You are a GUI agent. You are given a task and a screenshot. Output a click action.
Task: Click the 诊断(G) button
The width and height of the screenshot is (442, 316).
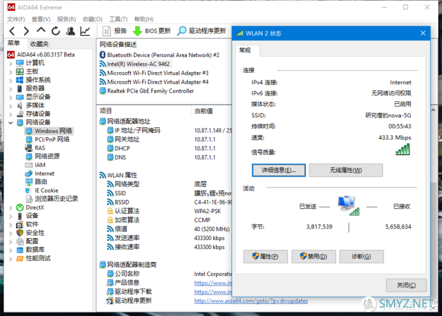click(x=361, y=256)
